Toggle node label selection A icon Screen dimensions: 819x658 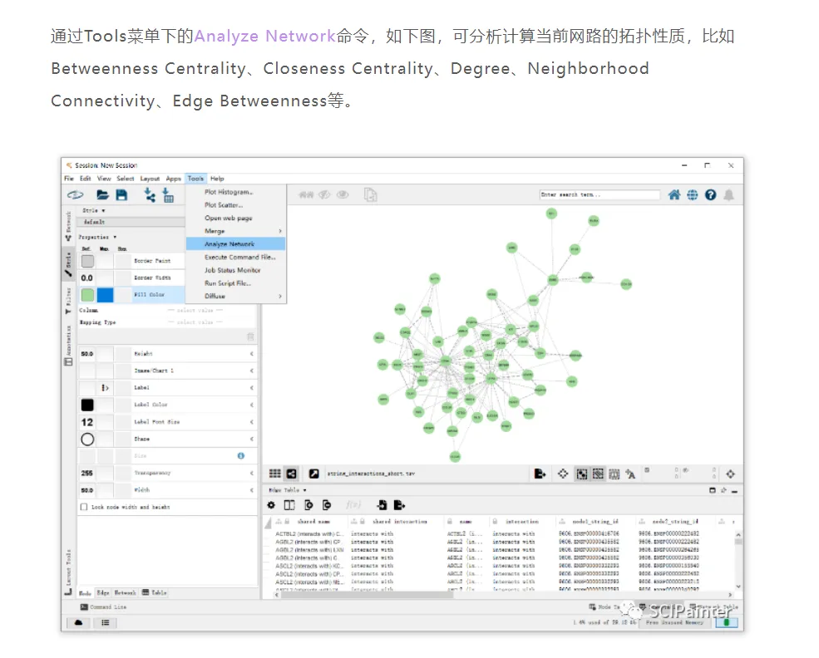click(x=630, y=474)
